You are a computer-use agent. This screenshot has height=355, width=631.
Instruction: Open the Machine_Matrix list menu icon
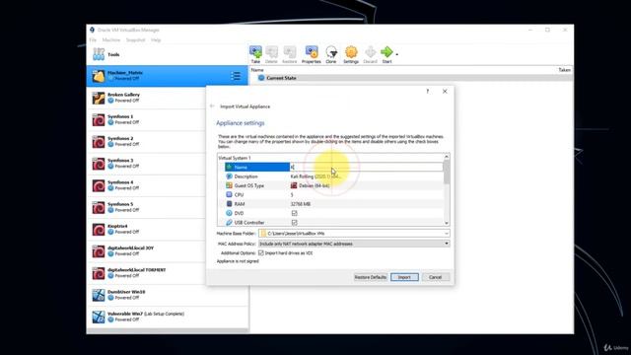(236, 76)
